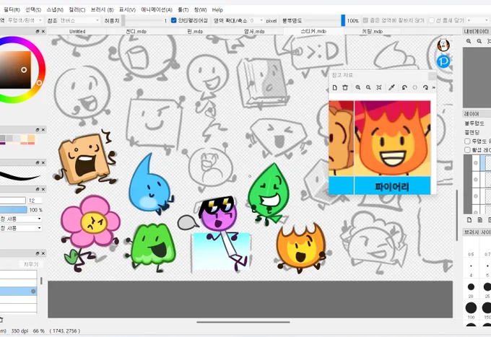The height and width of the screenshot is (337, 491).
Task: Open the 컬러(C) menu
Action: pos(77,9)
